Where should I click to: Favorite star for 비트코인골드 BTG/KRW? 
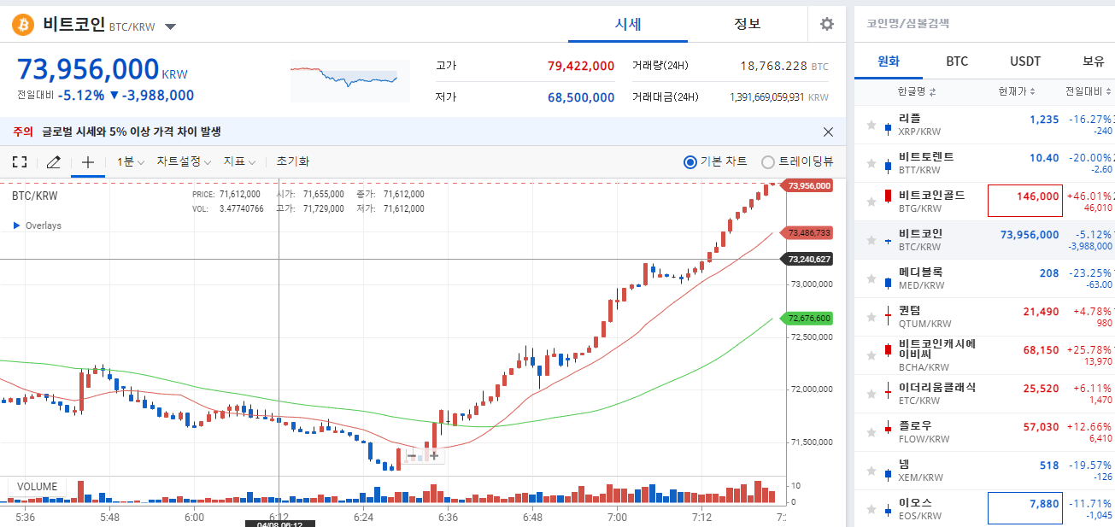(871, 202)
